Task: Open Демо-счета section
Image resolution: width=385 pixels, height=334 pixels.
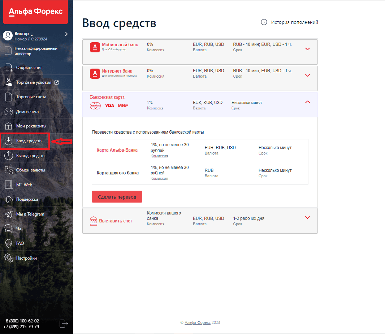Action: click(27, 112)
